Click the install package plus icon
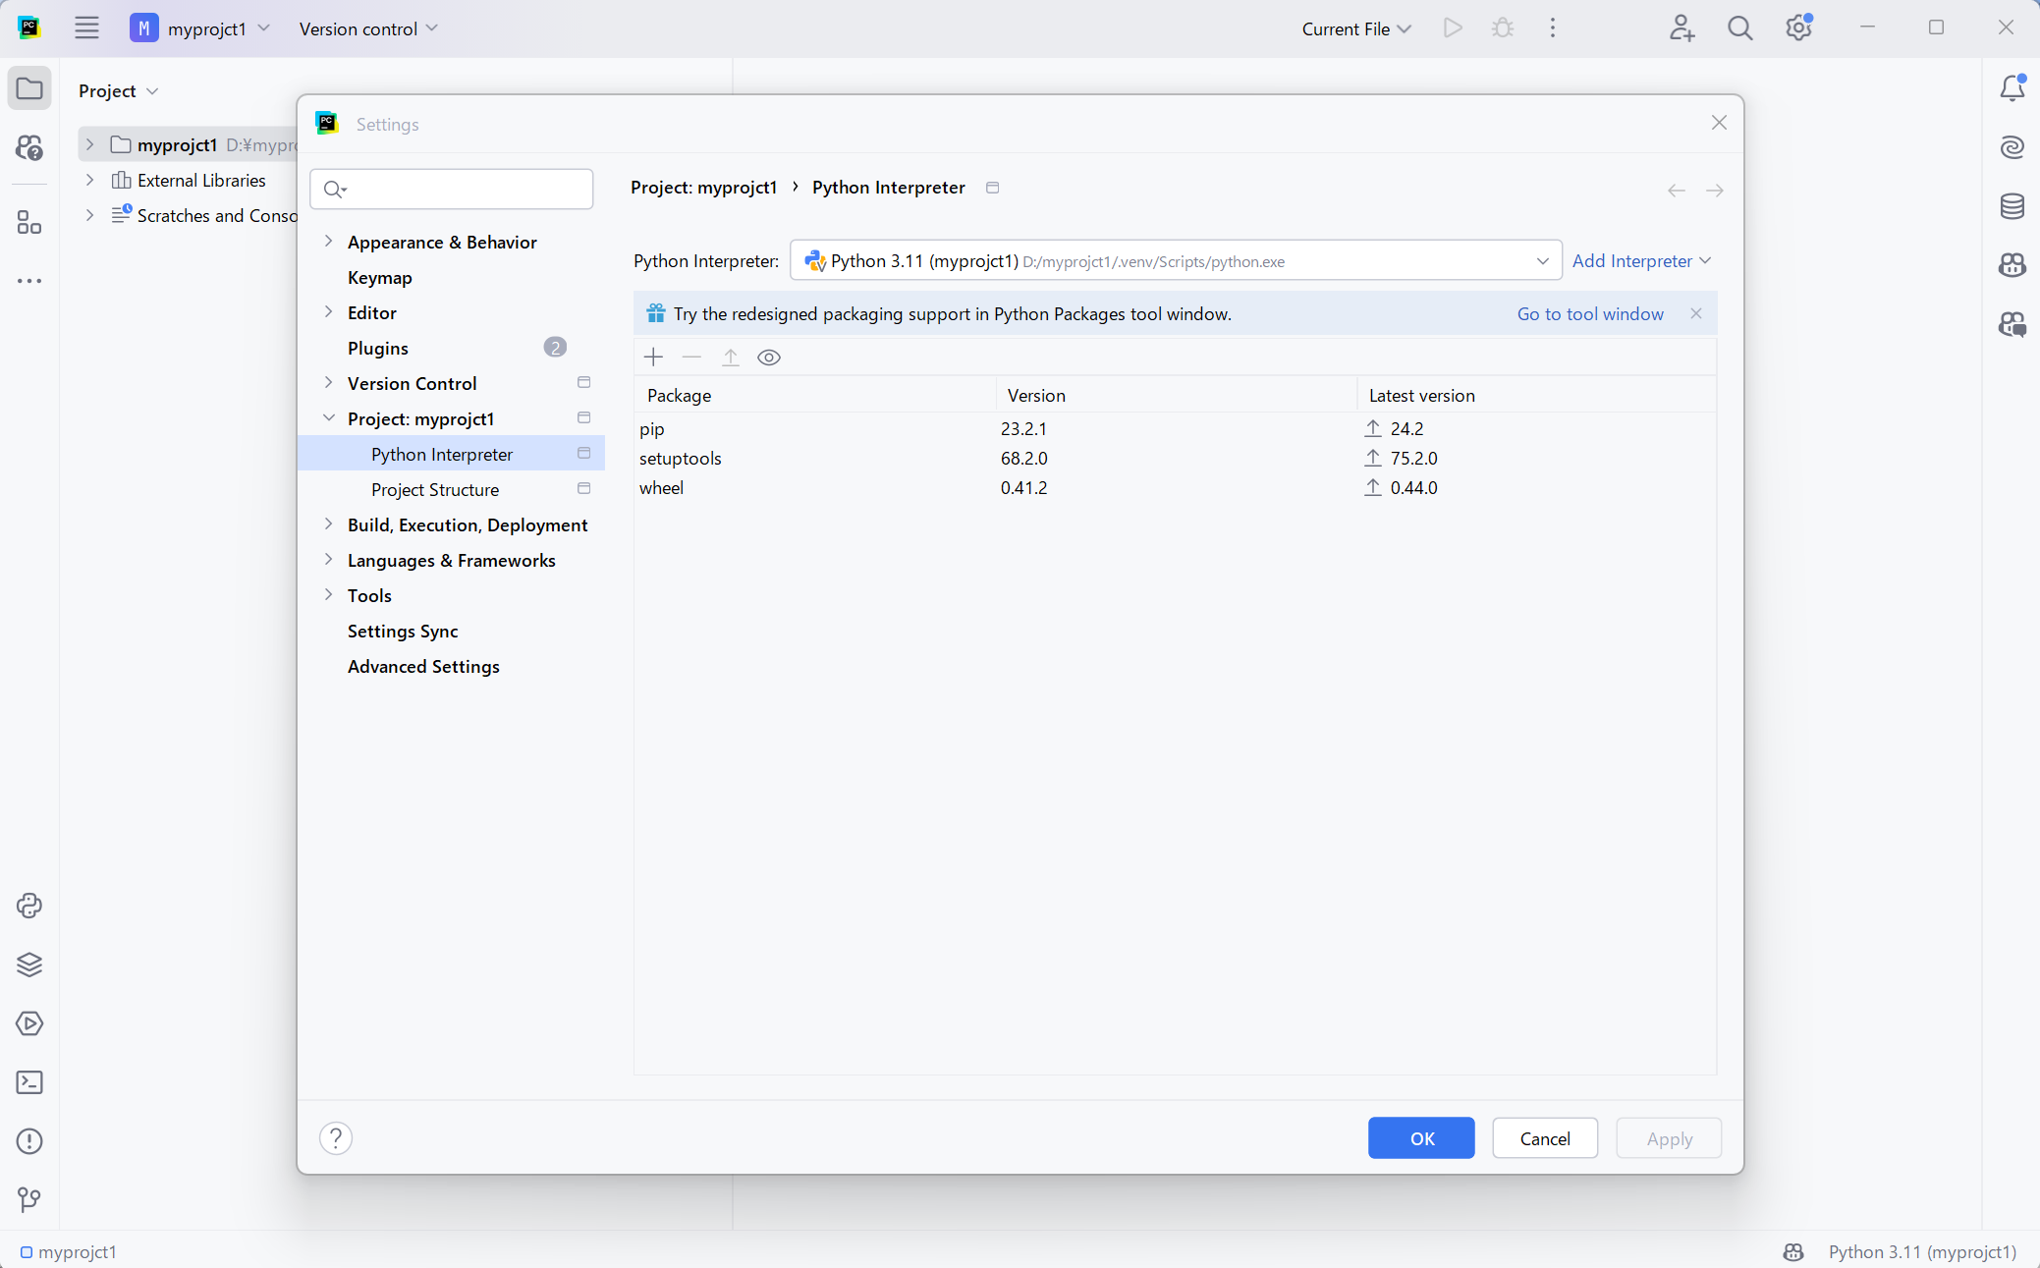 tap(653, 358)
